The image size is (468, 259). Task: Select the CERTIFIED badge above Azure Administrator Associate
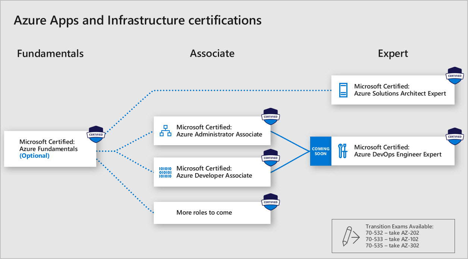(270, 116)
